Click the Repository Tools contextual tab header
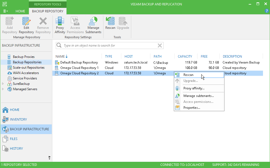Viewport: 270px width, 168px height. pyautogui.click(x=48, y=4)
